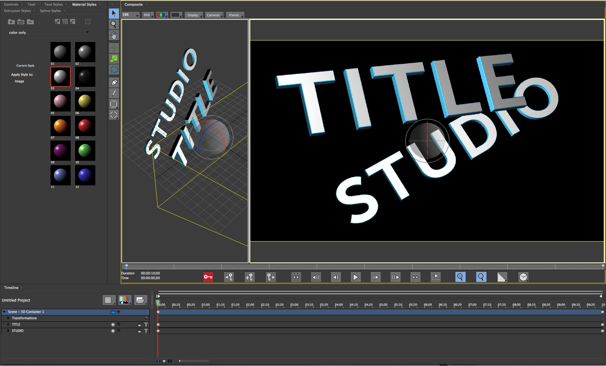This screenshot has width=606, height=366.
Task: Select the red material swatch 08
Action: pyautogui.click(x=85, y=126)
